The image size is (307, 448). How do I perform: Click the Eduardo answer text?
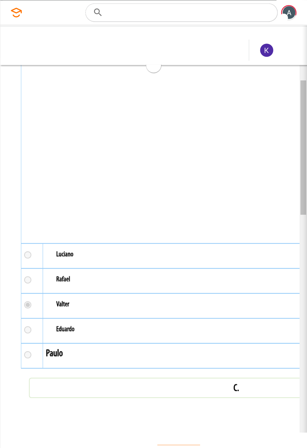tap(65, 329)
